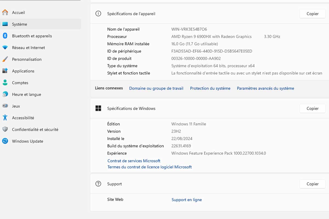Click the Windows Update refresh icon

[x=5, y=141]
